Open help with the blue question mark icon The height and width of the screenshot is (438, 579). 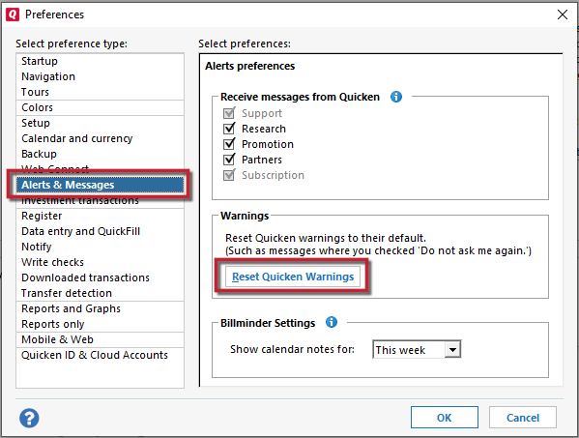(x=29, y=418)
